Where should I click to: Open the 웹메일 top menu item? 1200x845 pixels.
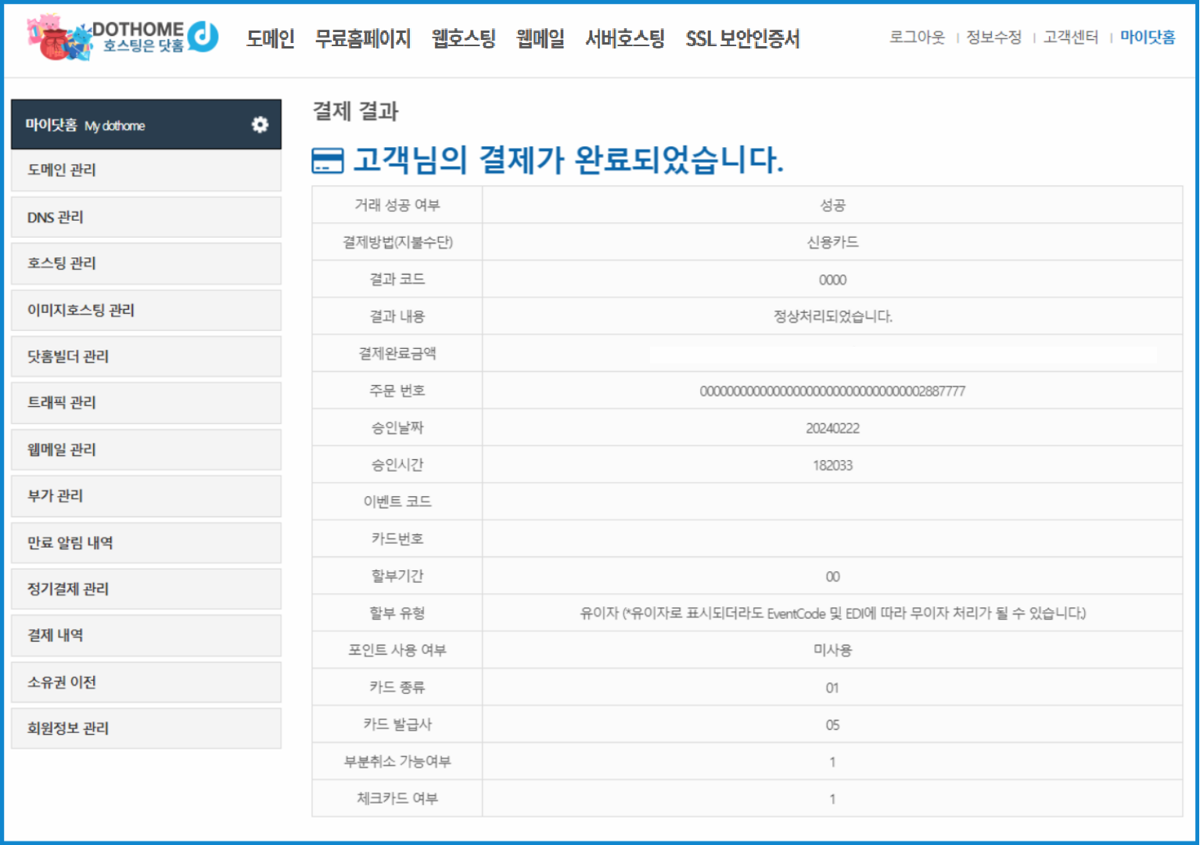540,38
